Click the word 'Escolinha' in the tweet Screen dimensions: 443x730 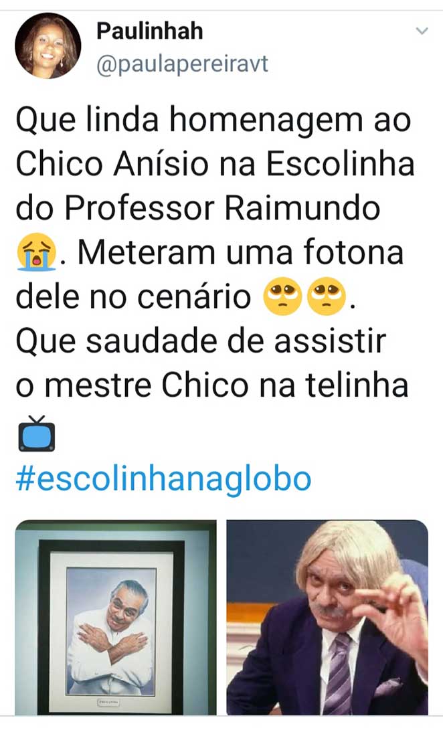tap(340, 165)
